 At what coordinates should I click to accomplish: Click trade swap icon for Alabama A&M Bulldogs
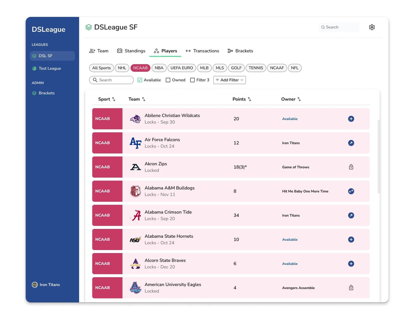point(351,191)
